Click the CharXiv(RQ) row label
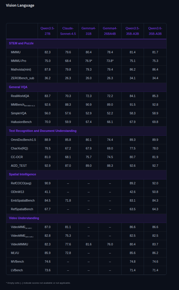This screenshot has height=290, width=179. coord(19,149)
